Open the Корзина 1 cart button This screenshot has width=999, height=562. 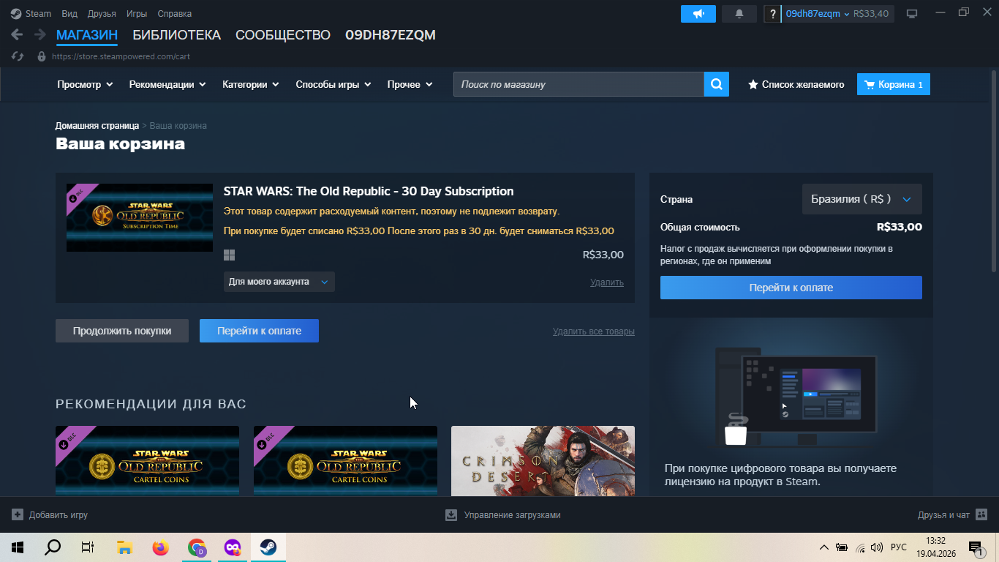coord(894,84)
